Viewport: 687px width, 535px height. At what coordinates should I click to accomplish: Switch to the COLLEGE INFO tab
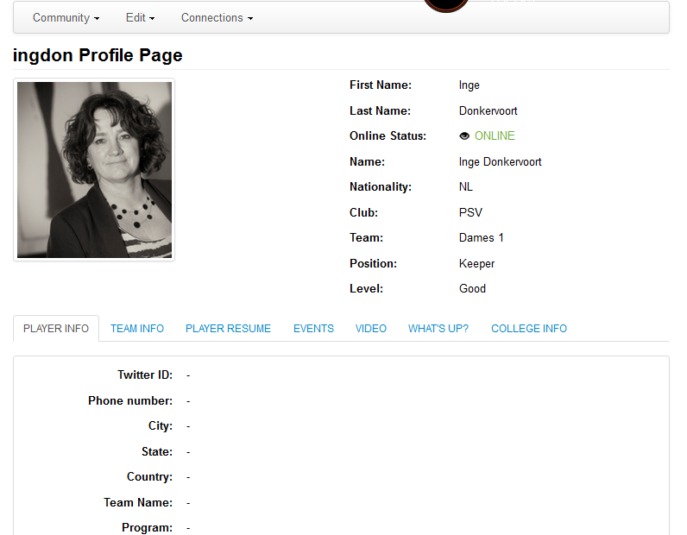(x=529, y=329)
